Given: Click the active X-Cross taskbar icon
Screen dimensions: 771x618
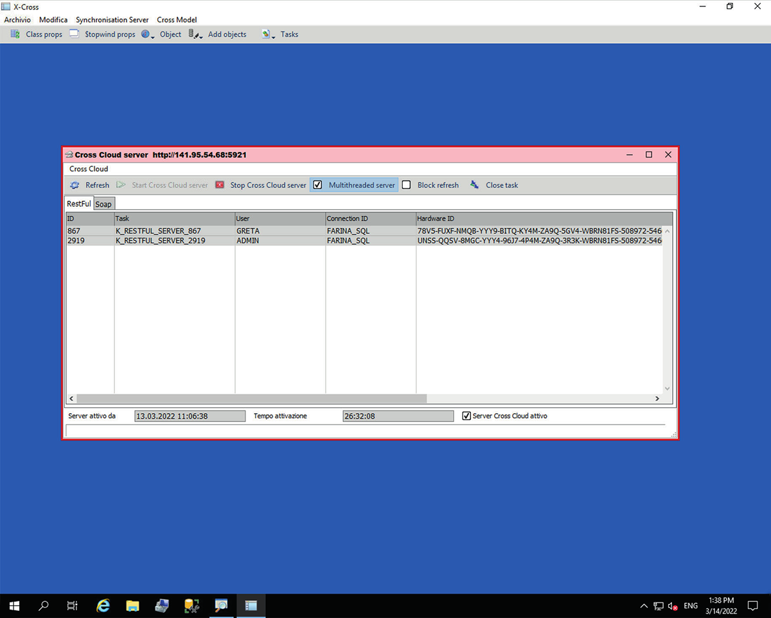Looking at the screenshot, I should [x=251, y=605].
